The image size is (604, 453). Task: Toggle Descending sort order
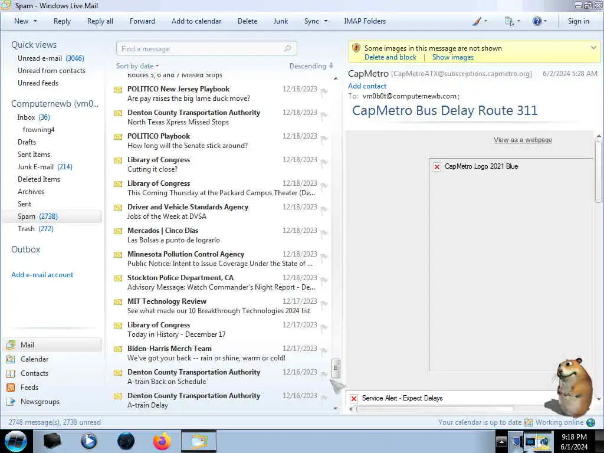coord(311,66)
